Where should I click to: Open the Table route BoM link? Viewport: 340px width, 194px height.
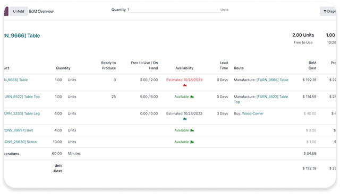pos(273,80)
